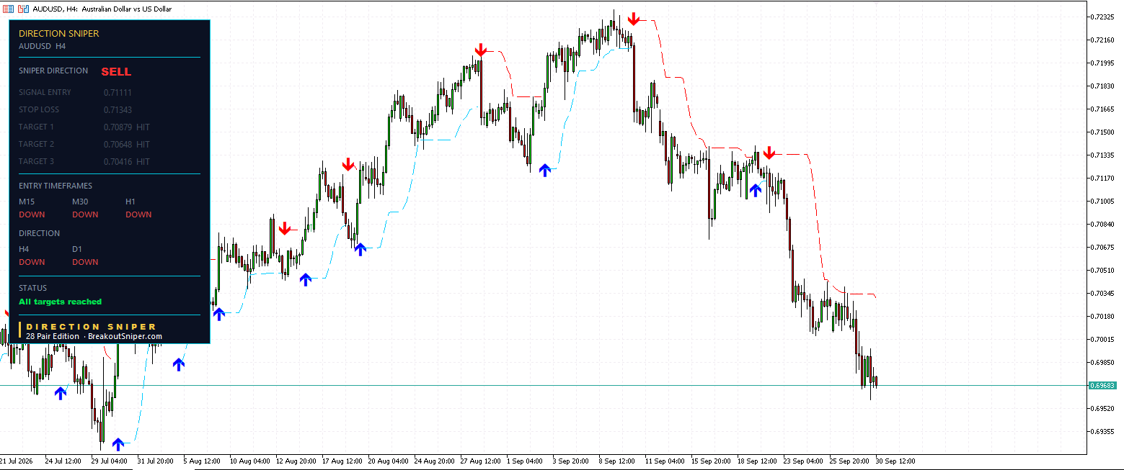This screenshot has width=1124, height=470.
Task: Open the BreakoutSniper.com link
Action: tap(125, 336)
